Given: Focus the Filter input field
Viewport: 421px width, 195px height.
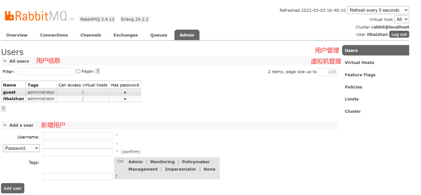Looking at the screenshot, I should click(x=46, y=71).
